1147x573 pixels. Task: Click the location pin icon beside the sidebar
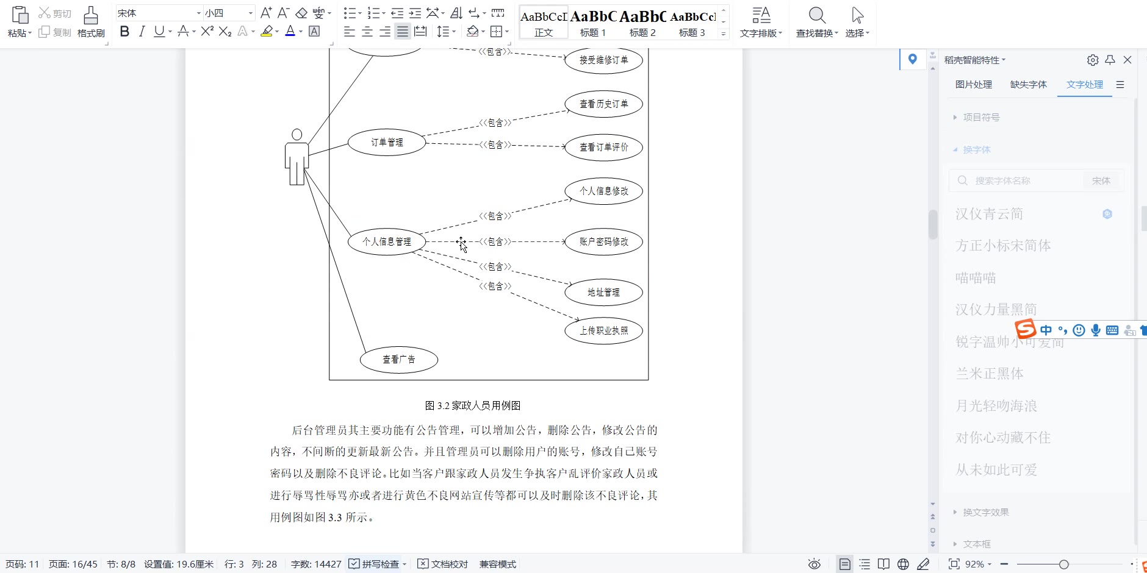coord(913,59)
